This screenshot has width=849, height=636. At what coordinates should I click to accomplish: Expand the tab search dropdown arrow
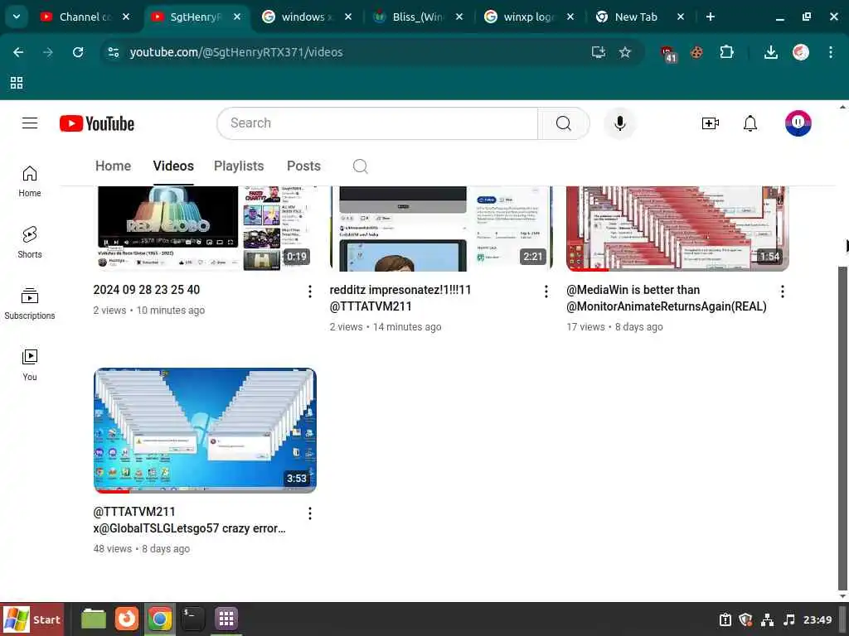coord(17,17)
